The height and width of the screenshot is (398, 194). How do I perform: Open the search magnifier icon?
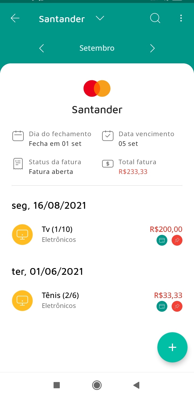click(155, 18)
